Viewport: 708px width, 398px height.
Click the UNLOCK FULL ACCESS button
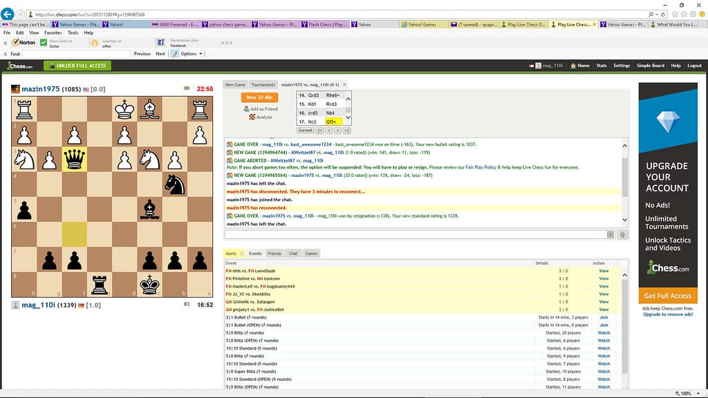tap(77, 66)
